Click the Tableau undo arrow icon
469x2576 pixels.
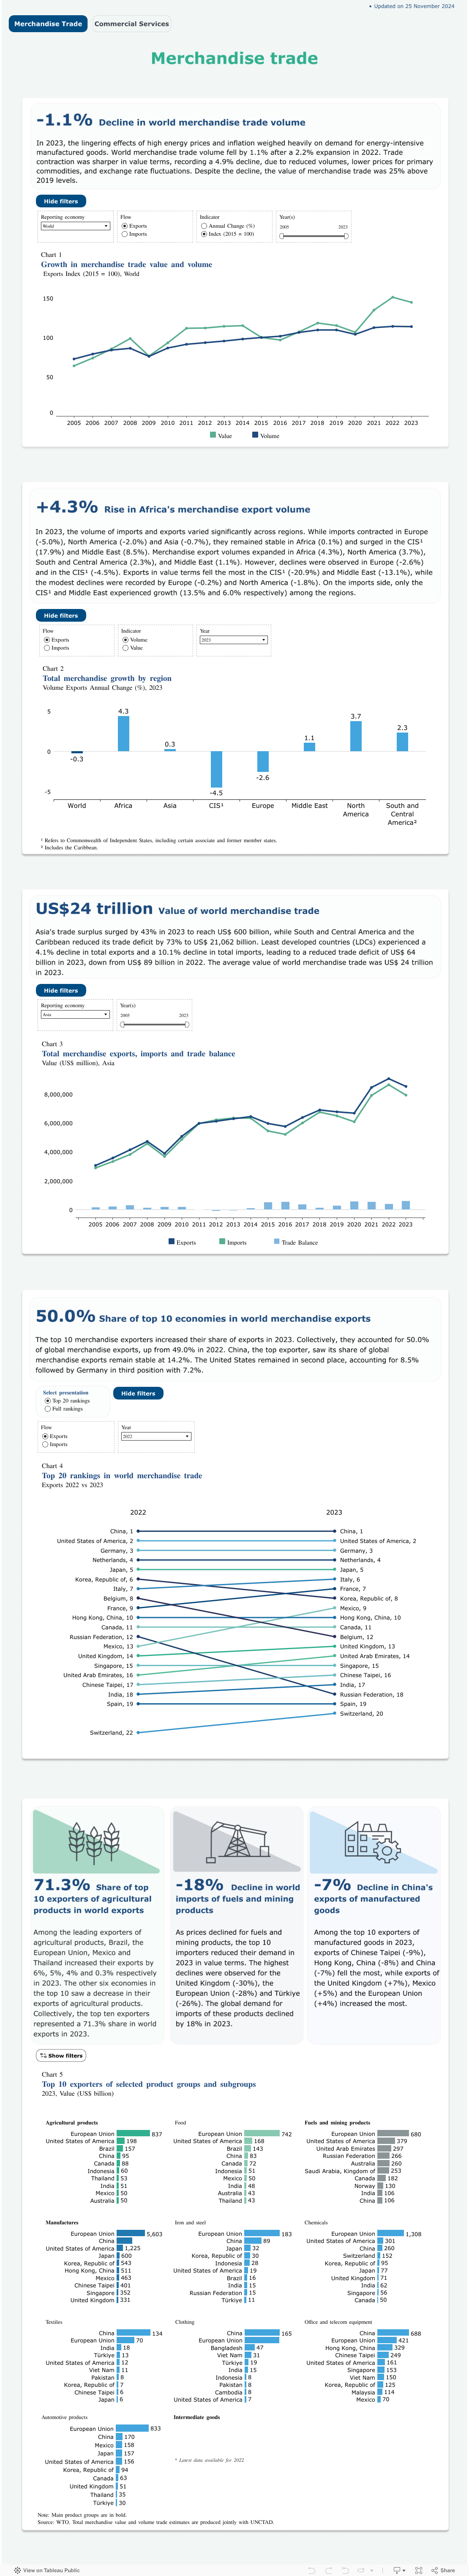click(311, 2569)
